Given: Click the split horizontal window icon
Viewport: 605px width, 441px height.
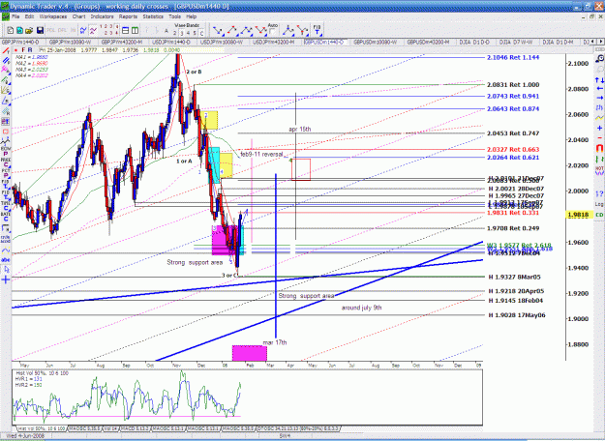Looking at the screenshot, I should 126,30.
